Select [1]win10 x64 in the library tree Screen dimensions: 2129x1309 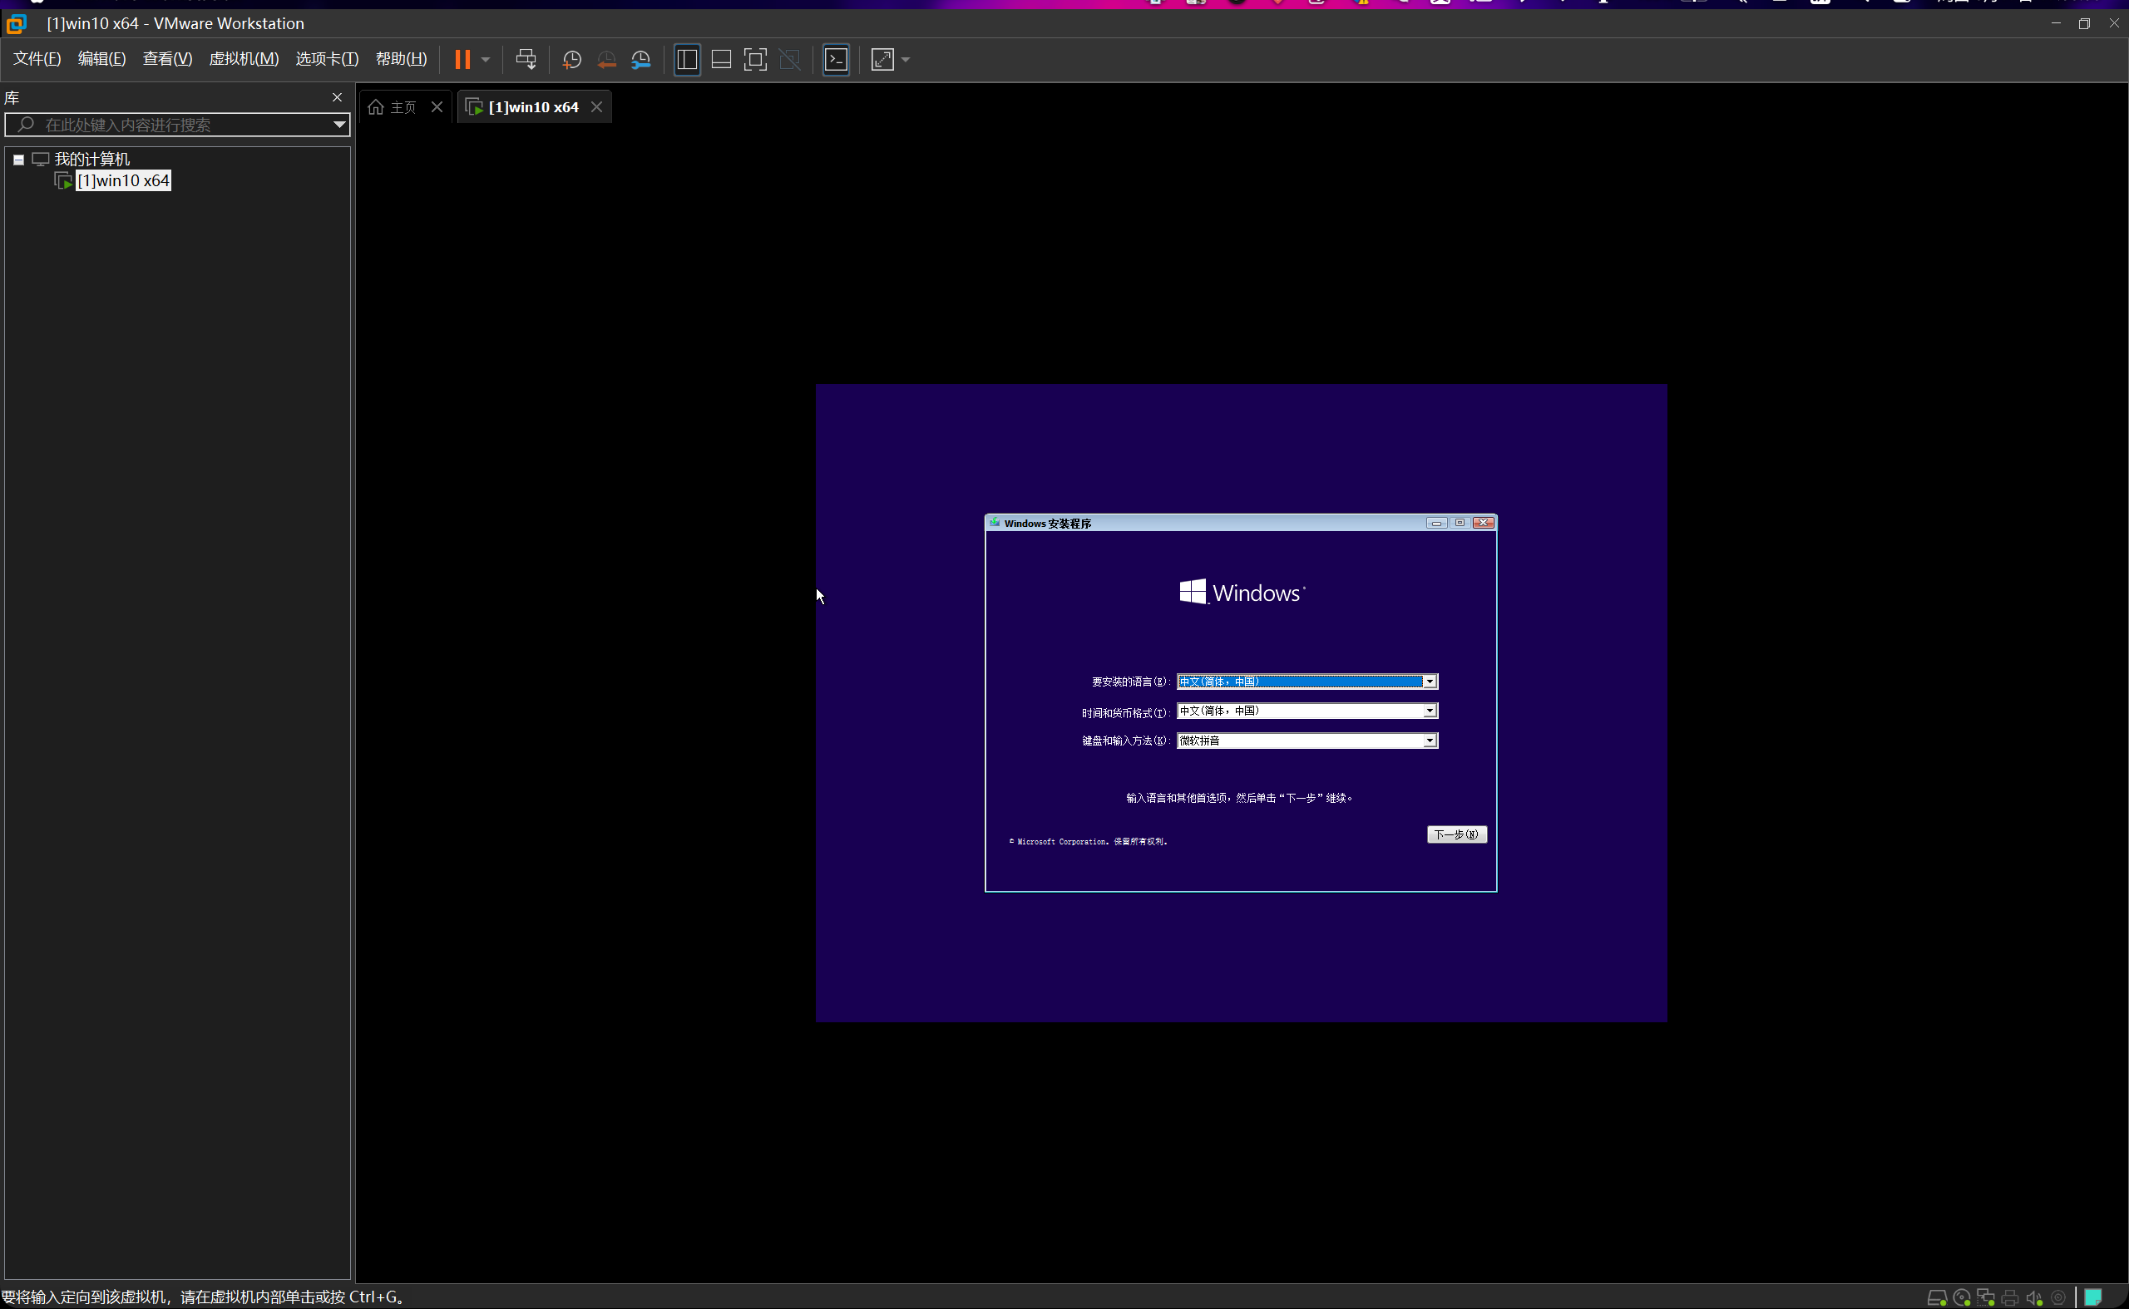coord(123,180)
